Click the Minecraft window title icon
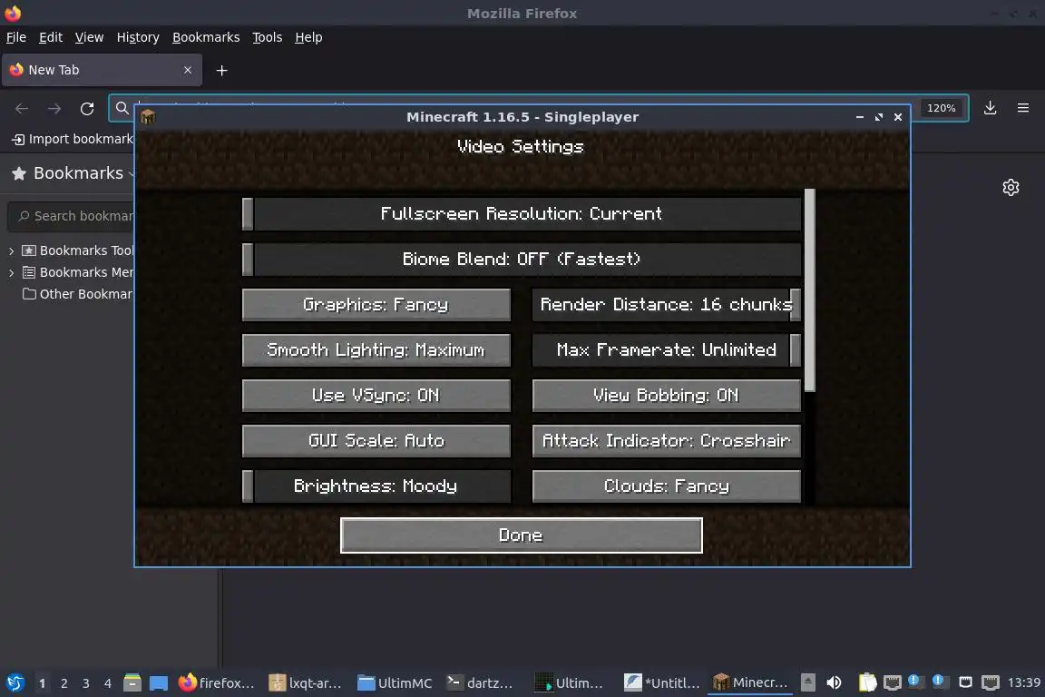This screenshot has height=697, width=1045. click(x=148, y=117)
